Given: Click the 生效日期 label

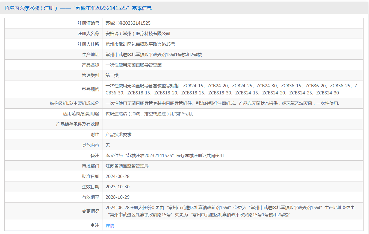Looking at the screenshot, I should (90, 187).
